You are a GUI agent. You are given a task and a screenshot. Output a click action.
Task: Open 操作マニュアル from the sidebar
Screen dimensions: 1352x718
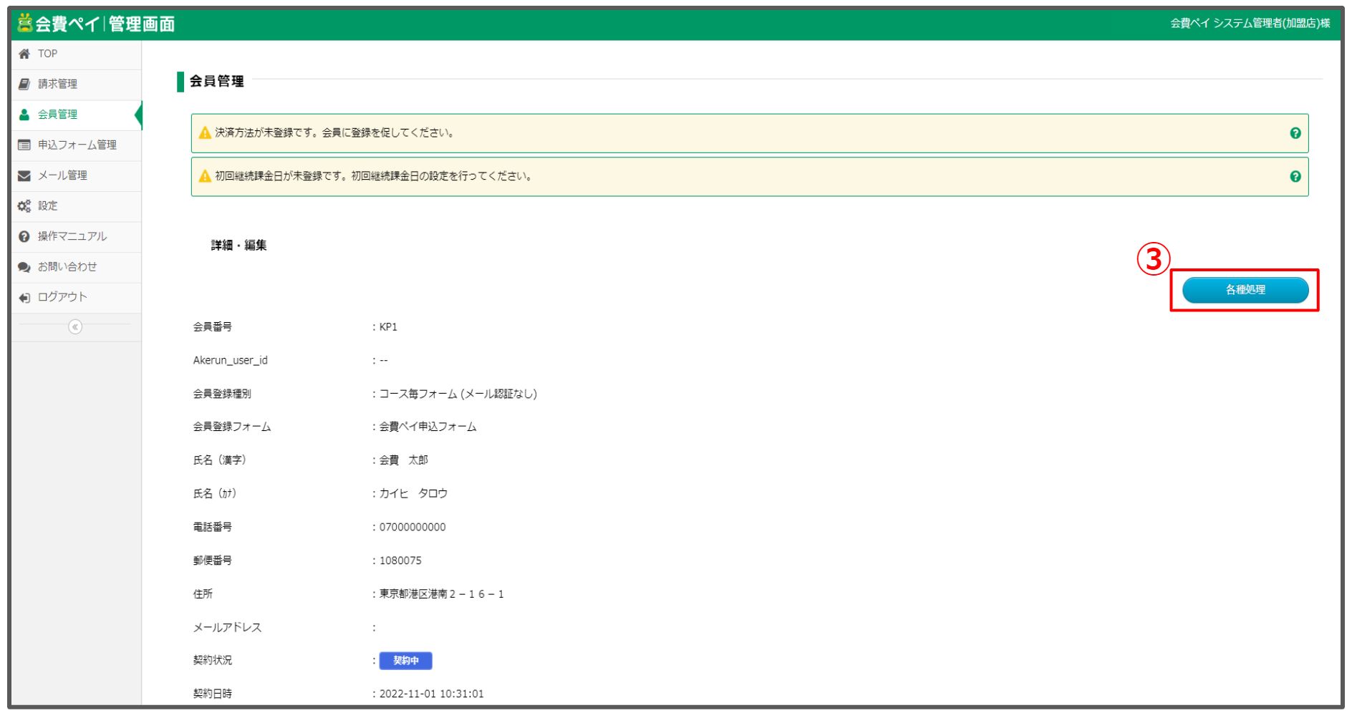pyautogui.click(x=72, y=236)
